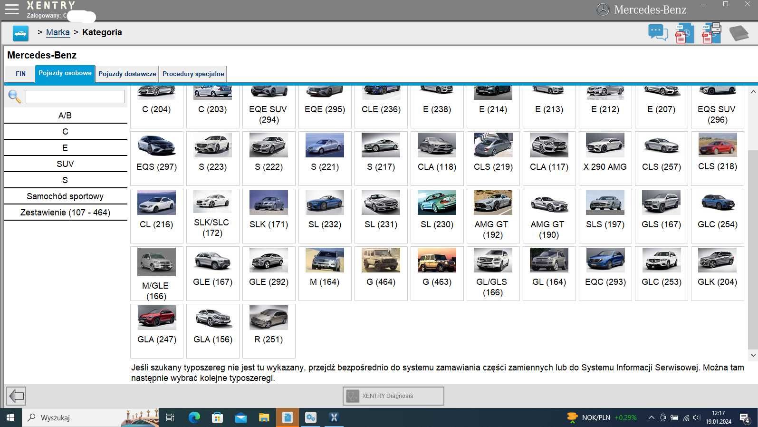The width and height of the screenshot is (758, 427).
Task: Click the PDF print icon
Action: (x=711, y=33)
